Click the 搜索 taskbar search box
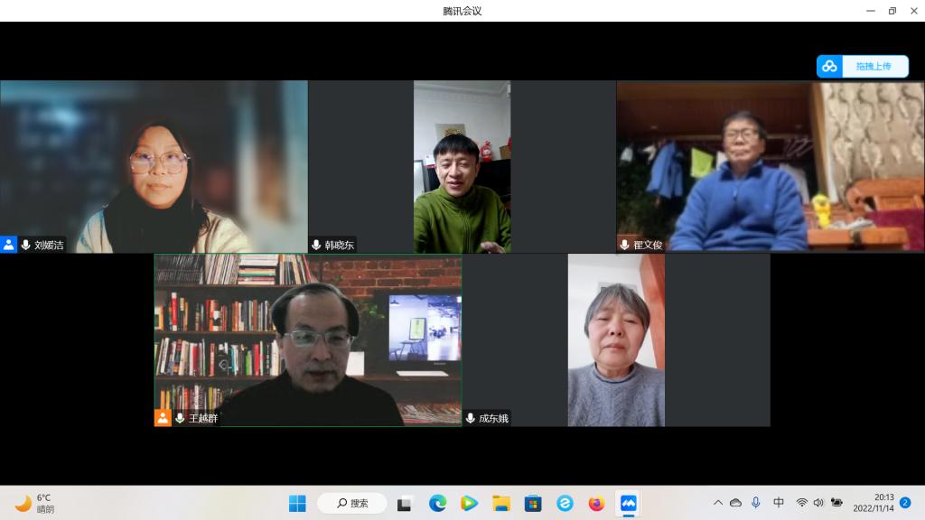This screenshot has height=520, width=925. click(352, 503)
